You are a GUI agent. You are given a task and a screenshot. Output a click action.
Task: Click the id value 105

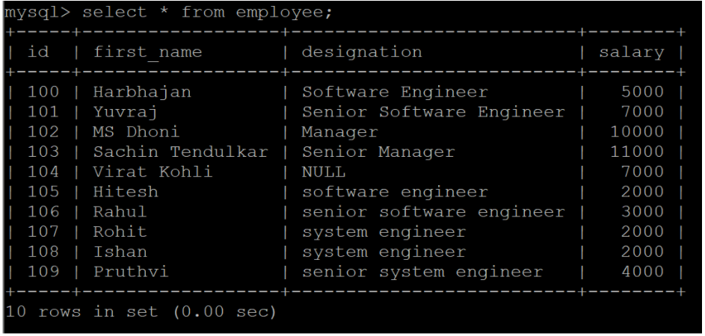43,193
